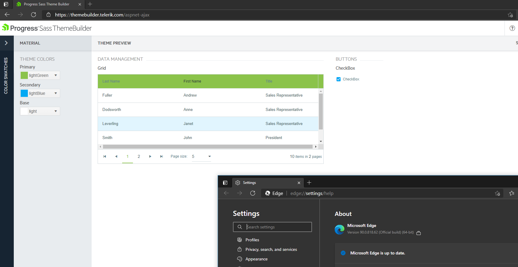Select the Fuller row cell
Image resolution: width=518 pixels, height=267 pixels.
(107, 95)
